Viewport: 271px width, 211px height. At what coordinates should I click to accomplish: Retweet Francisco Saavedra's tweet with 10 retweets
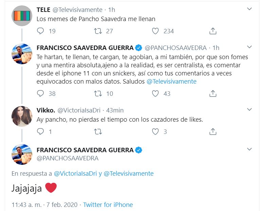98,93
